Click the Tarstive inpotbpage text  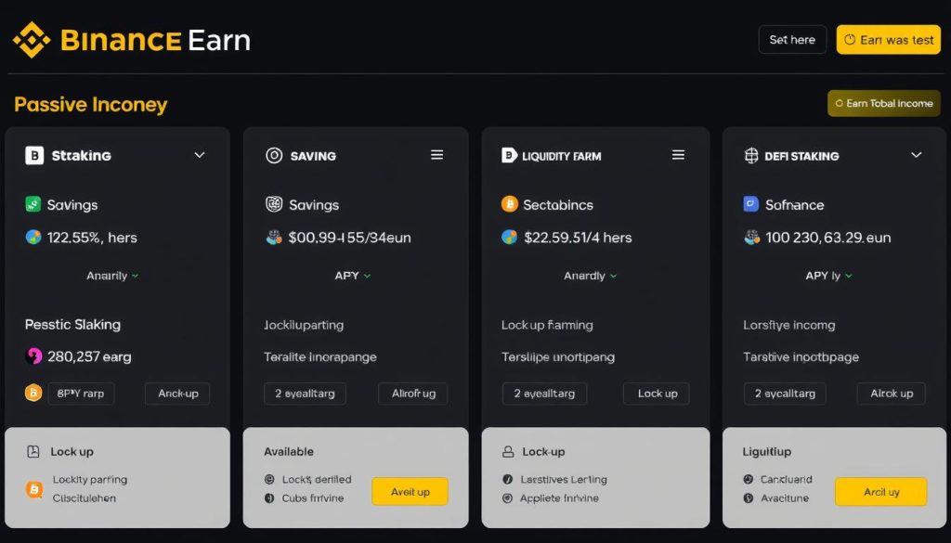coord(801,357)
